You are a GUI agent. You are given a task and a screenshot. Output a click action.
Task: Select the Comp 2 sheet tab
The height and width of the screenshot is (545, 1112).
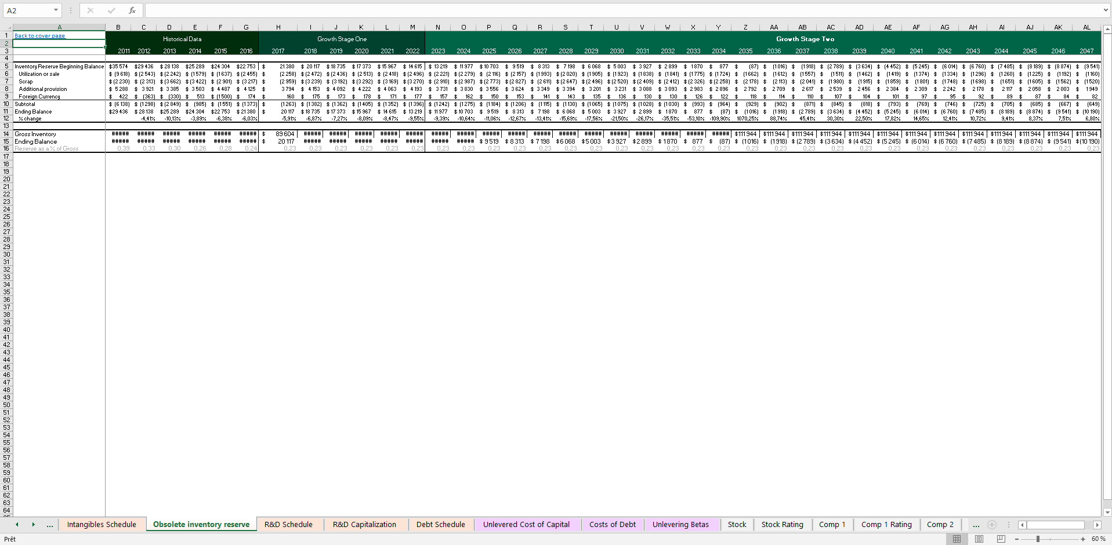[x=940, y=525]
